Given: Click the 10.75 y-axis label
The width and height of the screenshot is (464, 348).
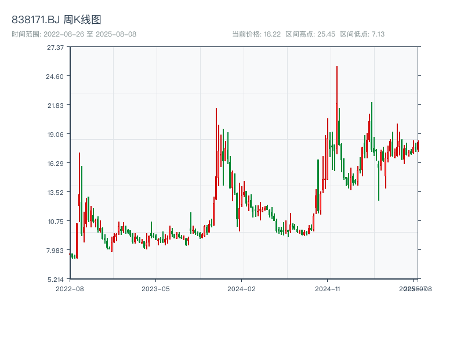Looking at the screenshot, I should [56, 220].
